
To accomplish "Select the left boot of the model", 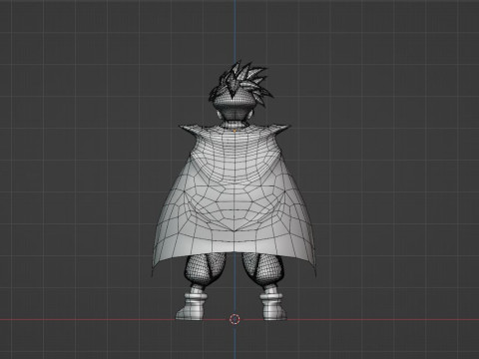I will [191, 306].
